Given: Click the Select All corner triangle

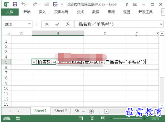Looking at the screenshot, I should (x=9, y=33).
